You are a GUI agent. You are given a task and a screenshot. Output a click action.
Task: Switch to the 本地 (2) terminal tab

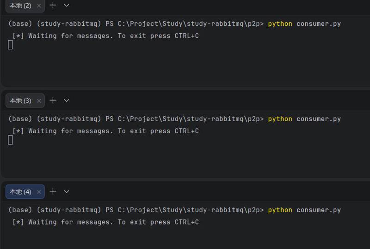(x=20, y=6)
